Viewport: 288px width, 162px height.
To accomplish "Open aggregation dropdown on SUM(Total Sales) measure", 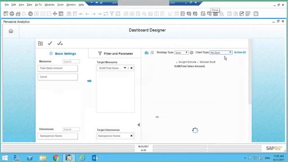I will coord(125,68).
